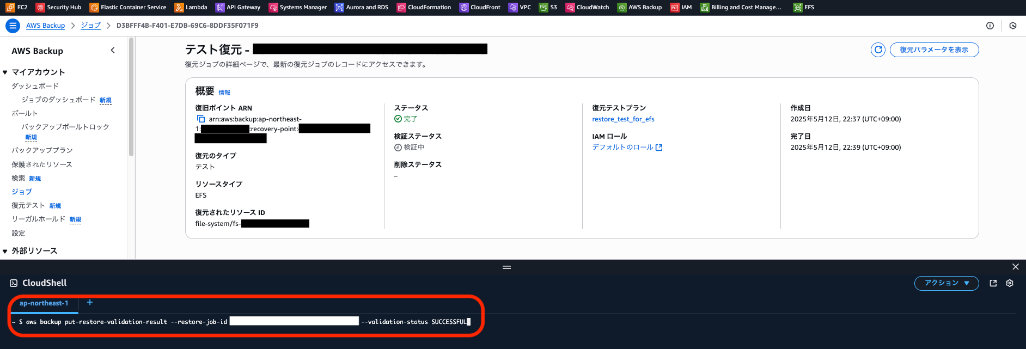Open 検索 in sidebar

19,178
